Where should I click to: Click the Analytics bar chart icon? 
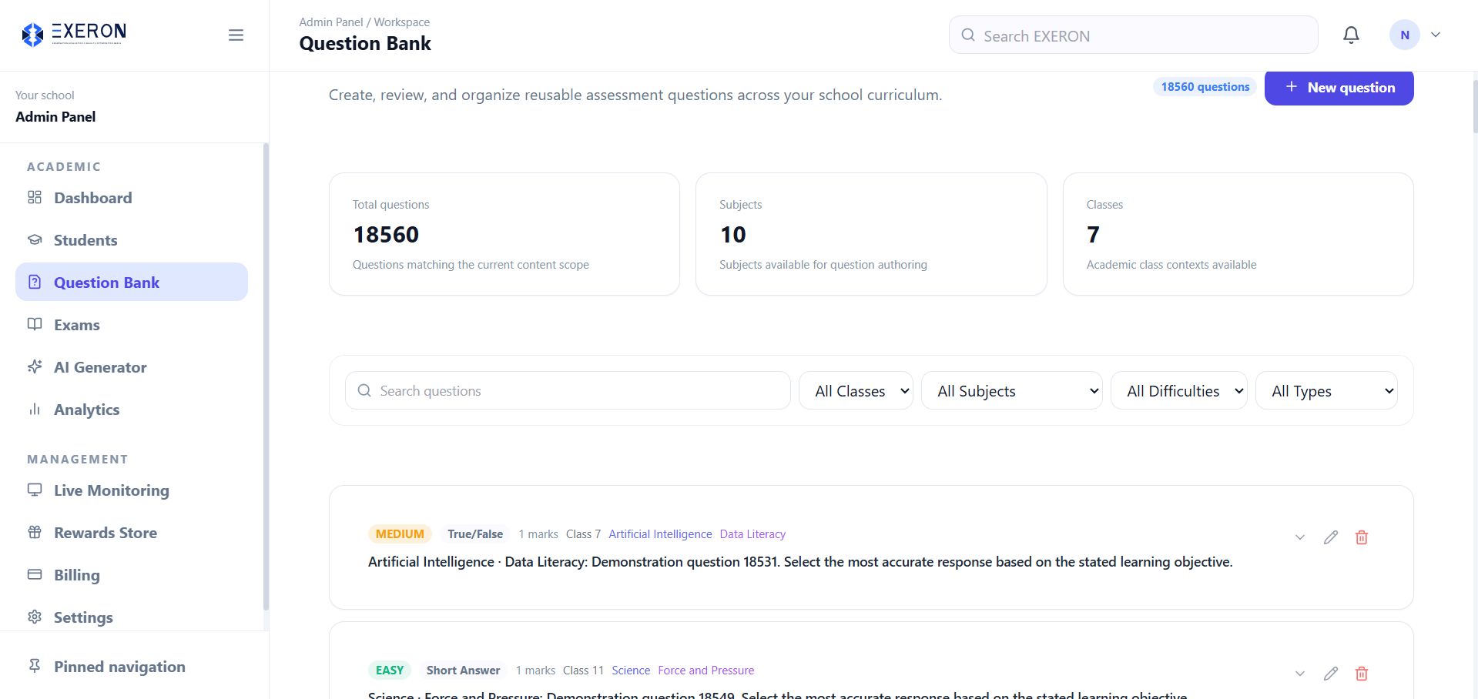pyautogui.click(x=35, y=410)
